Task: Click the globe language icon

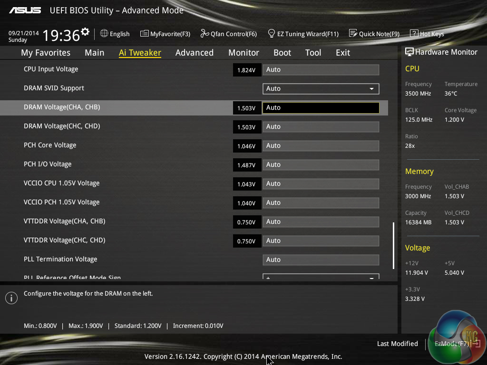Action: point(104,33)
